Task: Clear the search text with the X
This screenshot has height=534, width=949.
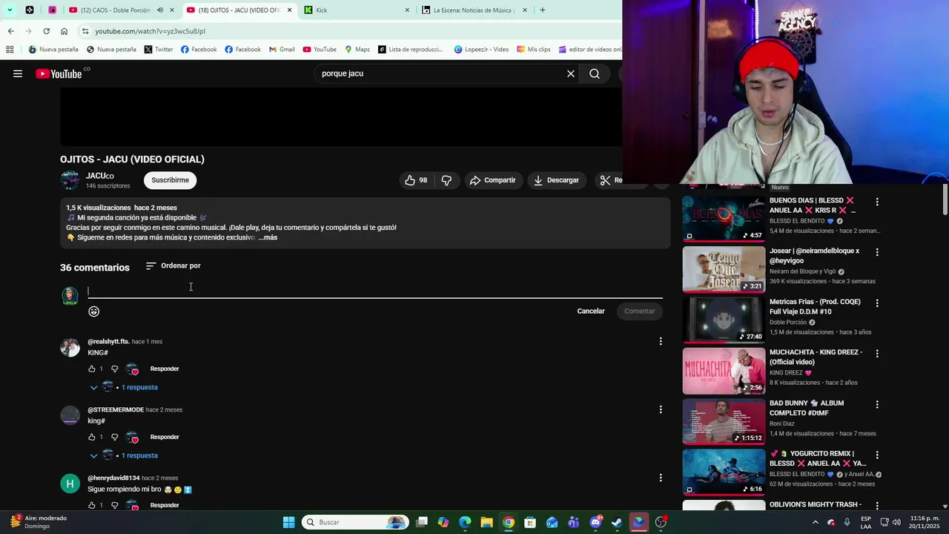Action: 571,73
